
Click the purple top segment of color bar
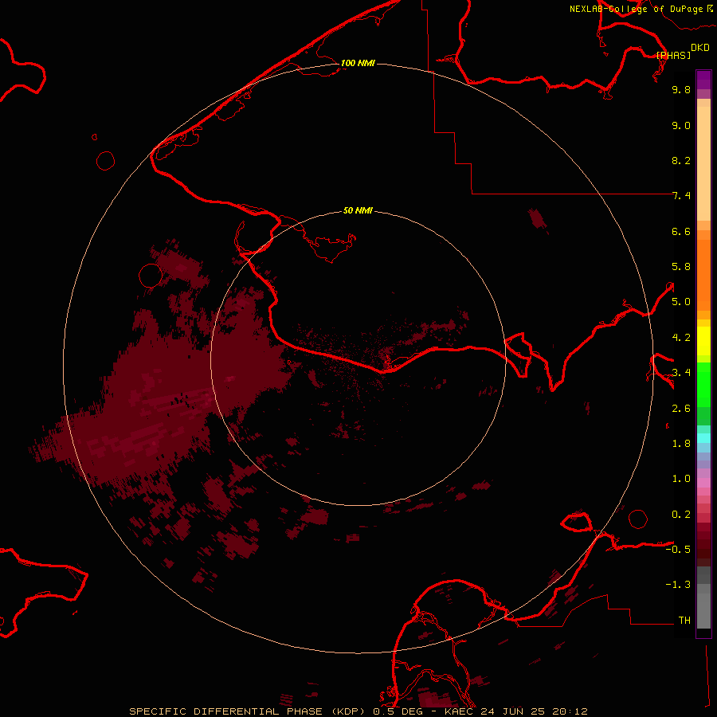pos(703,80)
